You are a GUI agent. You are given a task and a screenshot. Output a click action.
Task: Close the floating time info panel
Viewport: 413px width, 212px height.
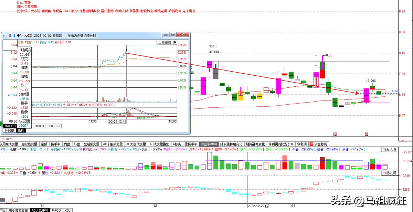(x=30, y=48)
